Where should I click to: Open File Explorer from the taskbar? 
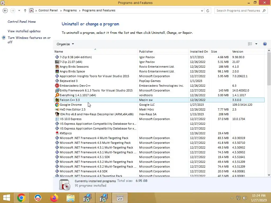(70, 198)
